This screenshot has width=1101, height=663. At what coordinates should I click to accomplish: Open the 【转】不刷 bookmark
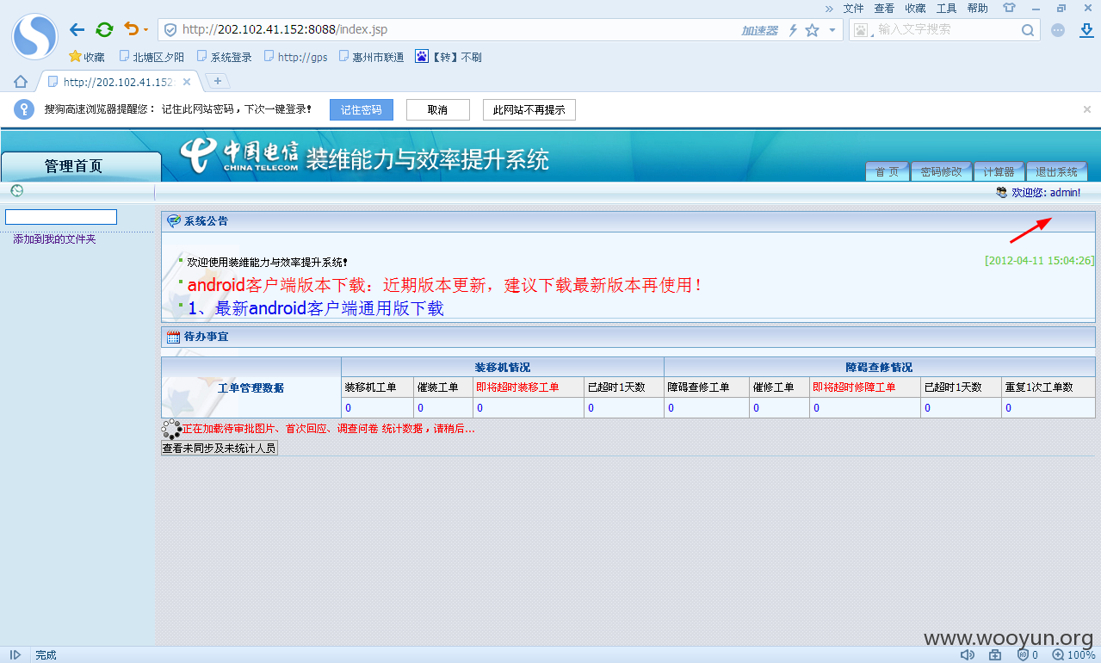pyautogui.click(x=448, y=57)
